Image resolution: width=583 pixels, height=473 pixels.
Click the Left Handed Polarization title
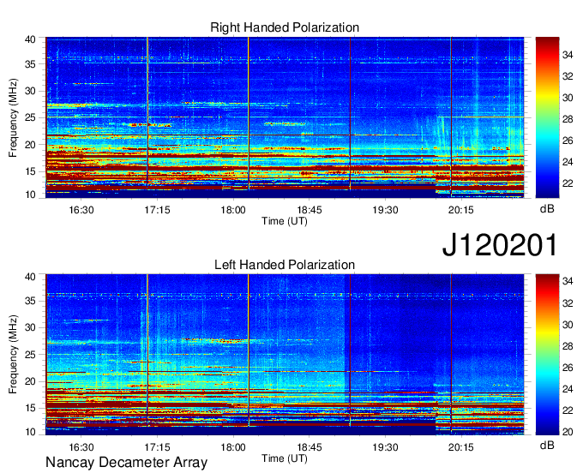[x=285, y=265]
